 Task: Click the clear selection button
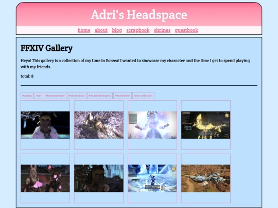[143, 96]
